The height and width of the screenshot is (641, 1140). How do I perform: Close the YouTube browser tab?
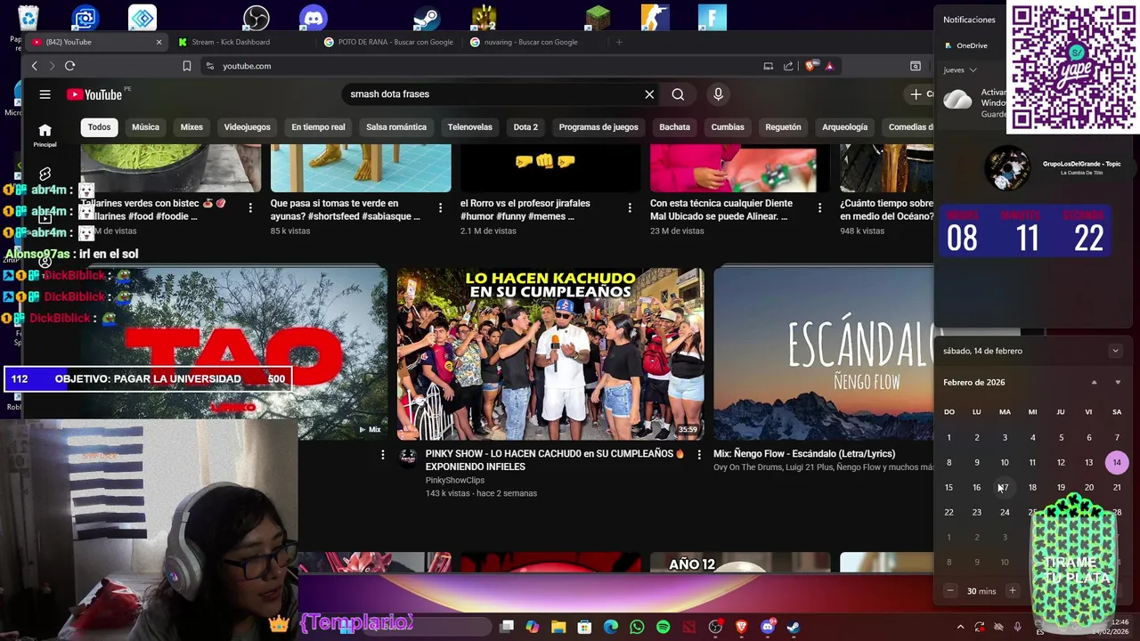point(159,42)
